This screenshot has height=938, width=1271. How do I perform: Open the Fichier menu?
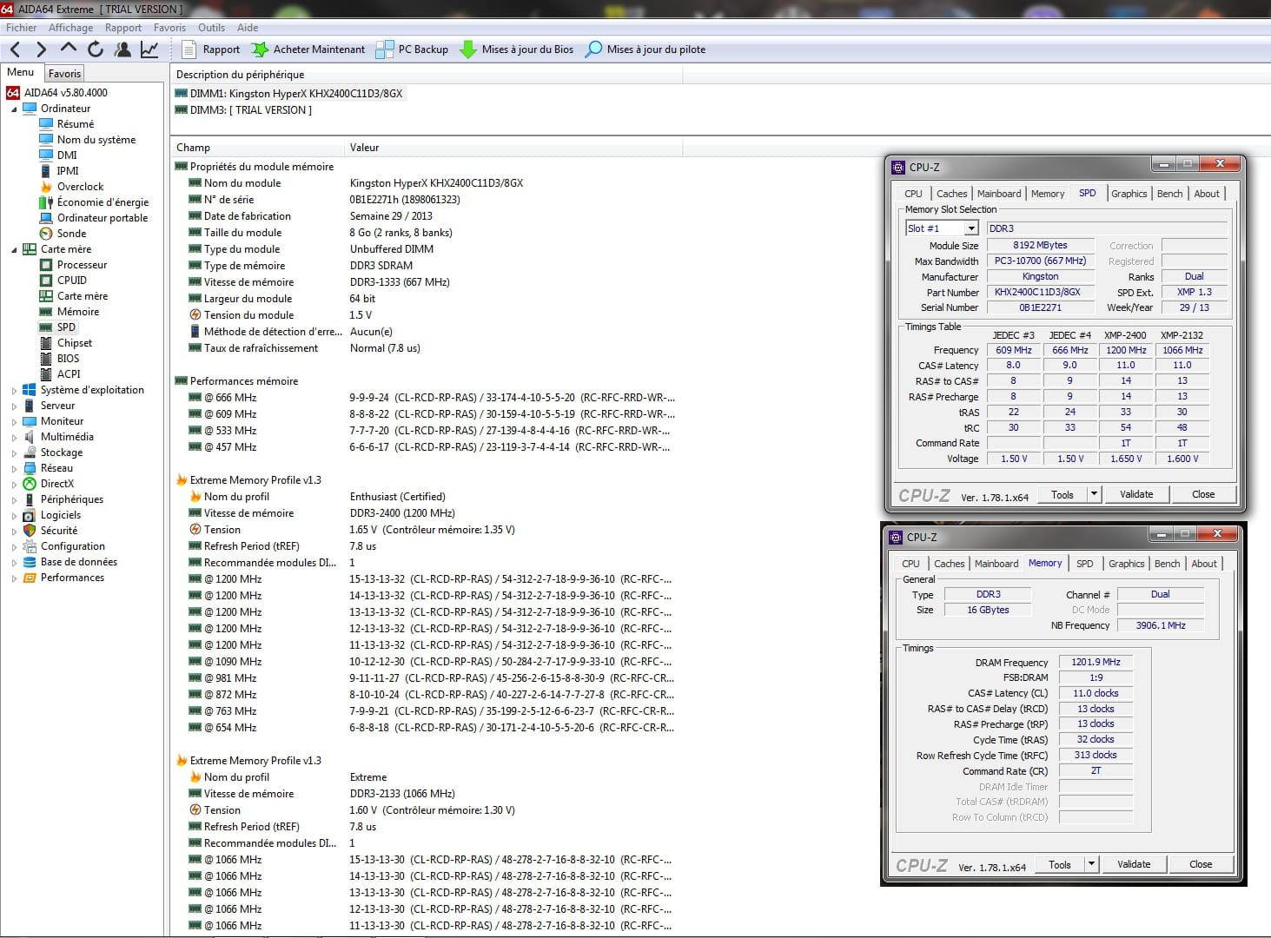[x=21, y=28]
